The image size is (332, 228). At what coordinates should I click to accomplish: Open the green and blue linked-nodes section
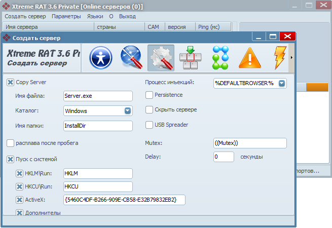[220, 58]
